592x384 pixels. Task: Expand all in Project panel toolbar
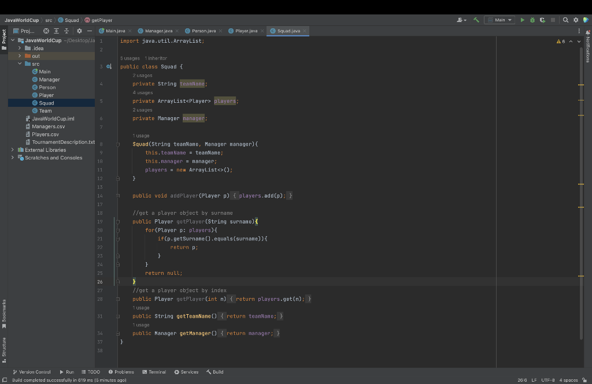[56, 31]
